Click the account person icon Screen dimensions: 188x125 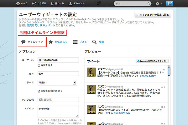70,3
